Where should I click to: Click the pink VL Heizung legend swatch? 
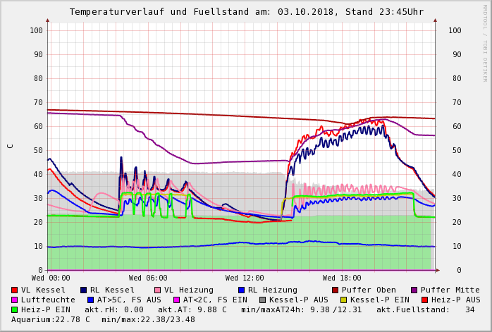pyautogui.click(x=157, y=290)
